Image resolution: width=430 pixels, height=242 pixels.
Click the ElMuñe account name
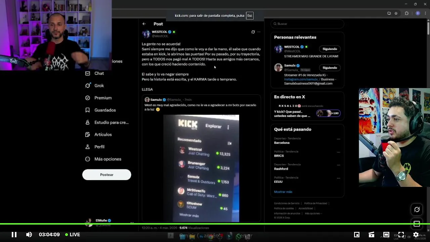(x=101, y=220)
